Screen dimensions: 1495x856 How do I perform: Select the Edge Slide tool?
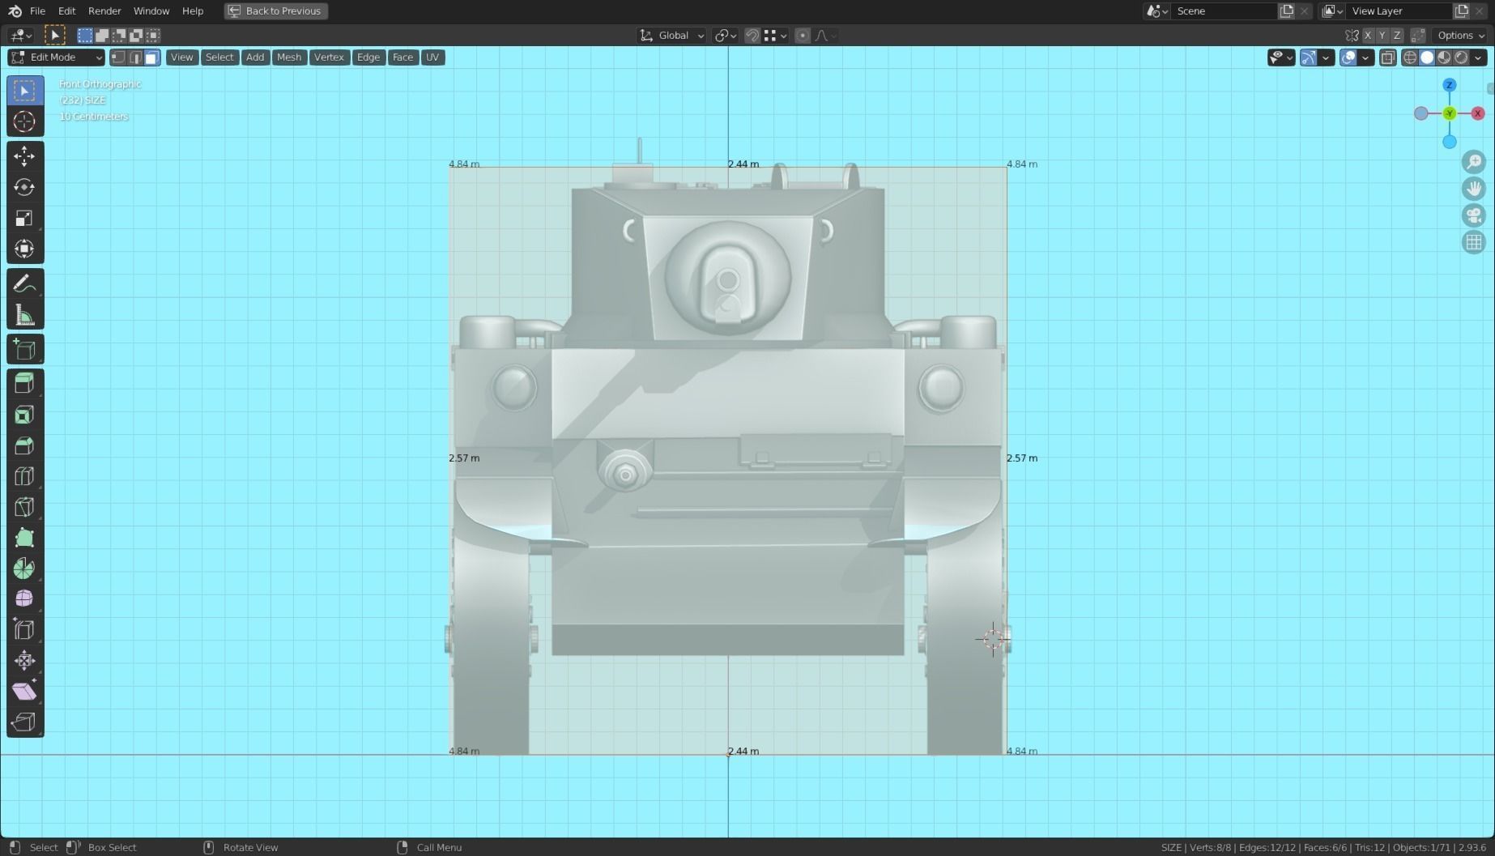(x=24, y=630)
